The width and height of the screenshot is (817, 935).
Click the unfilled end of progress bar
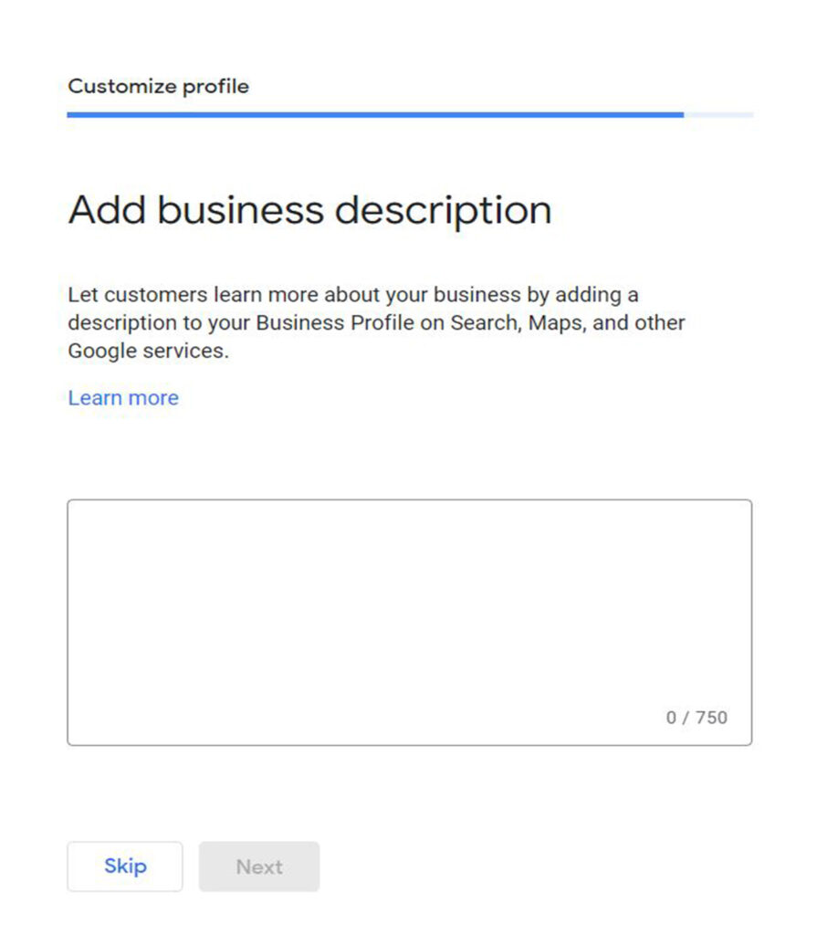point(719,115)
